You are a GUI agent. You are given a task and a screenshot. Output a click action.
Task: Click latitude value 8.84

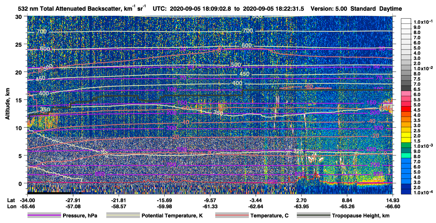347,200
